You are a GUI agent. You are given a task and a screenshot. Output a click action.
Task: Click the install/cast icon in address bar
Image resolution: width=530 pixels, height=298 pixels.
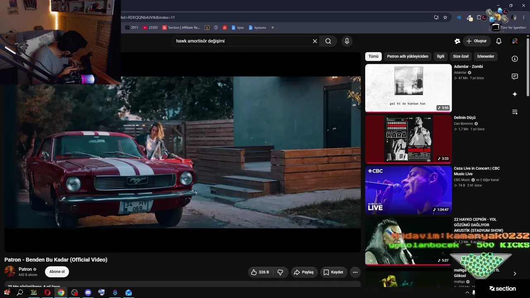tap(436, 17)
